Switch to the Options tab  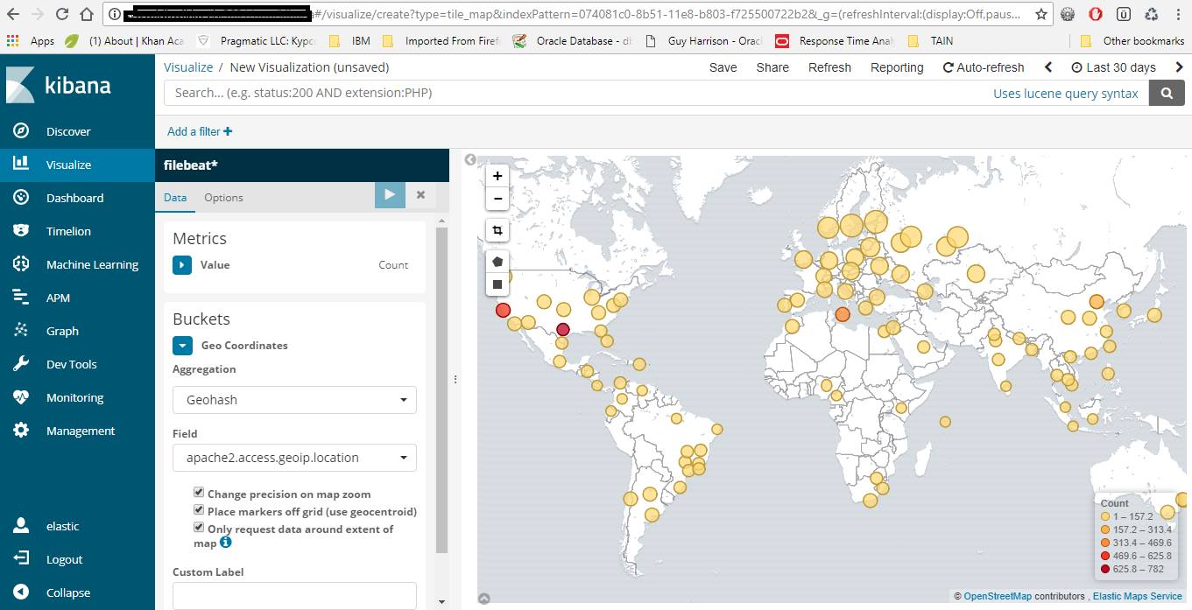(x=223, y=198)
